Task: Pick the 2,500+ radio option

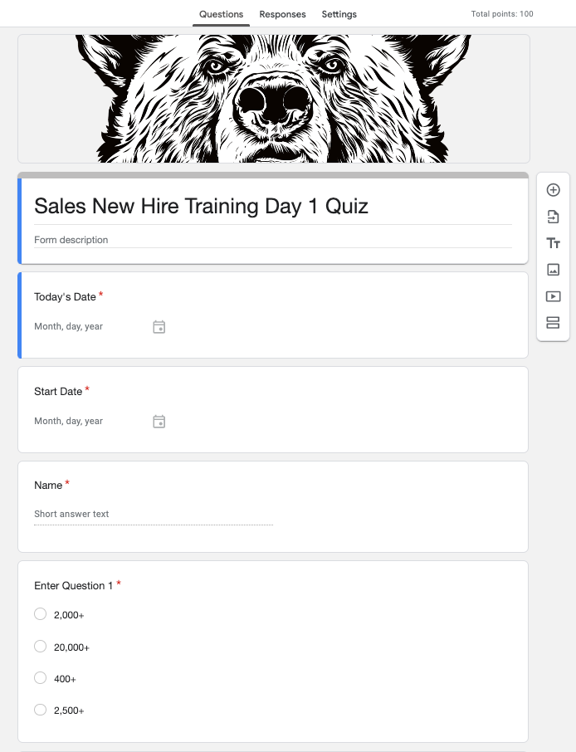Action: [40, 710]
